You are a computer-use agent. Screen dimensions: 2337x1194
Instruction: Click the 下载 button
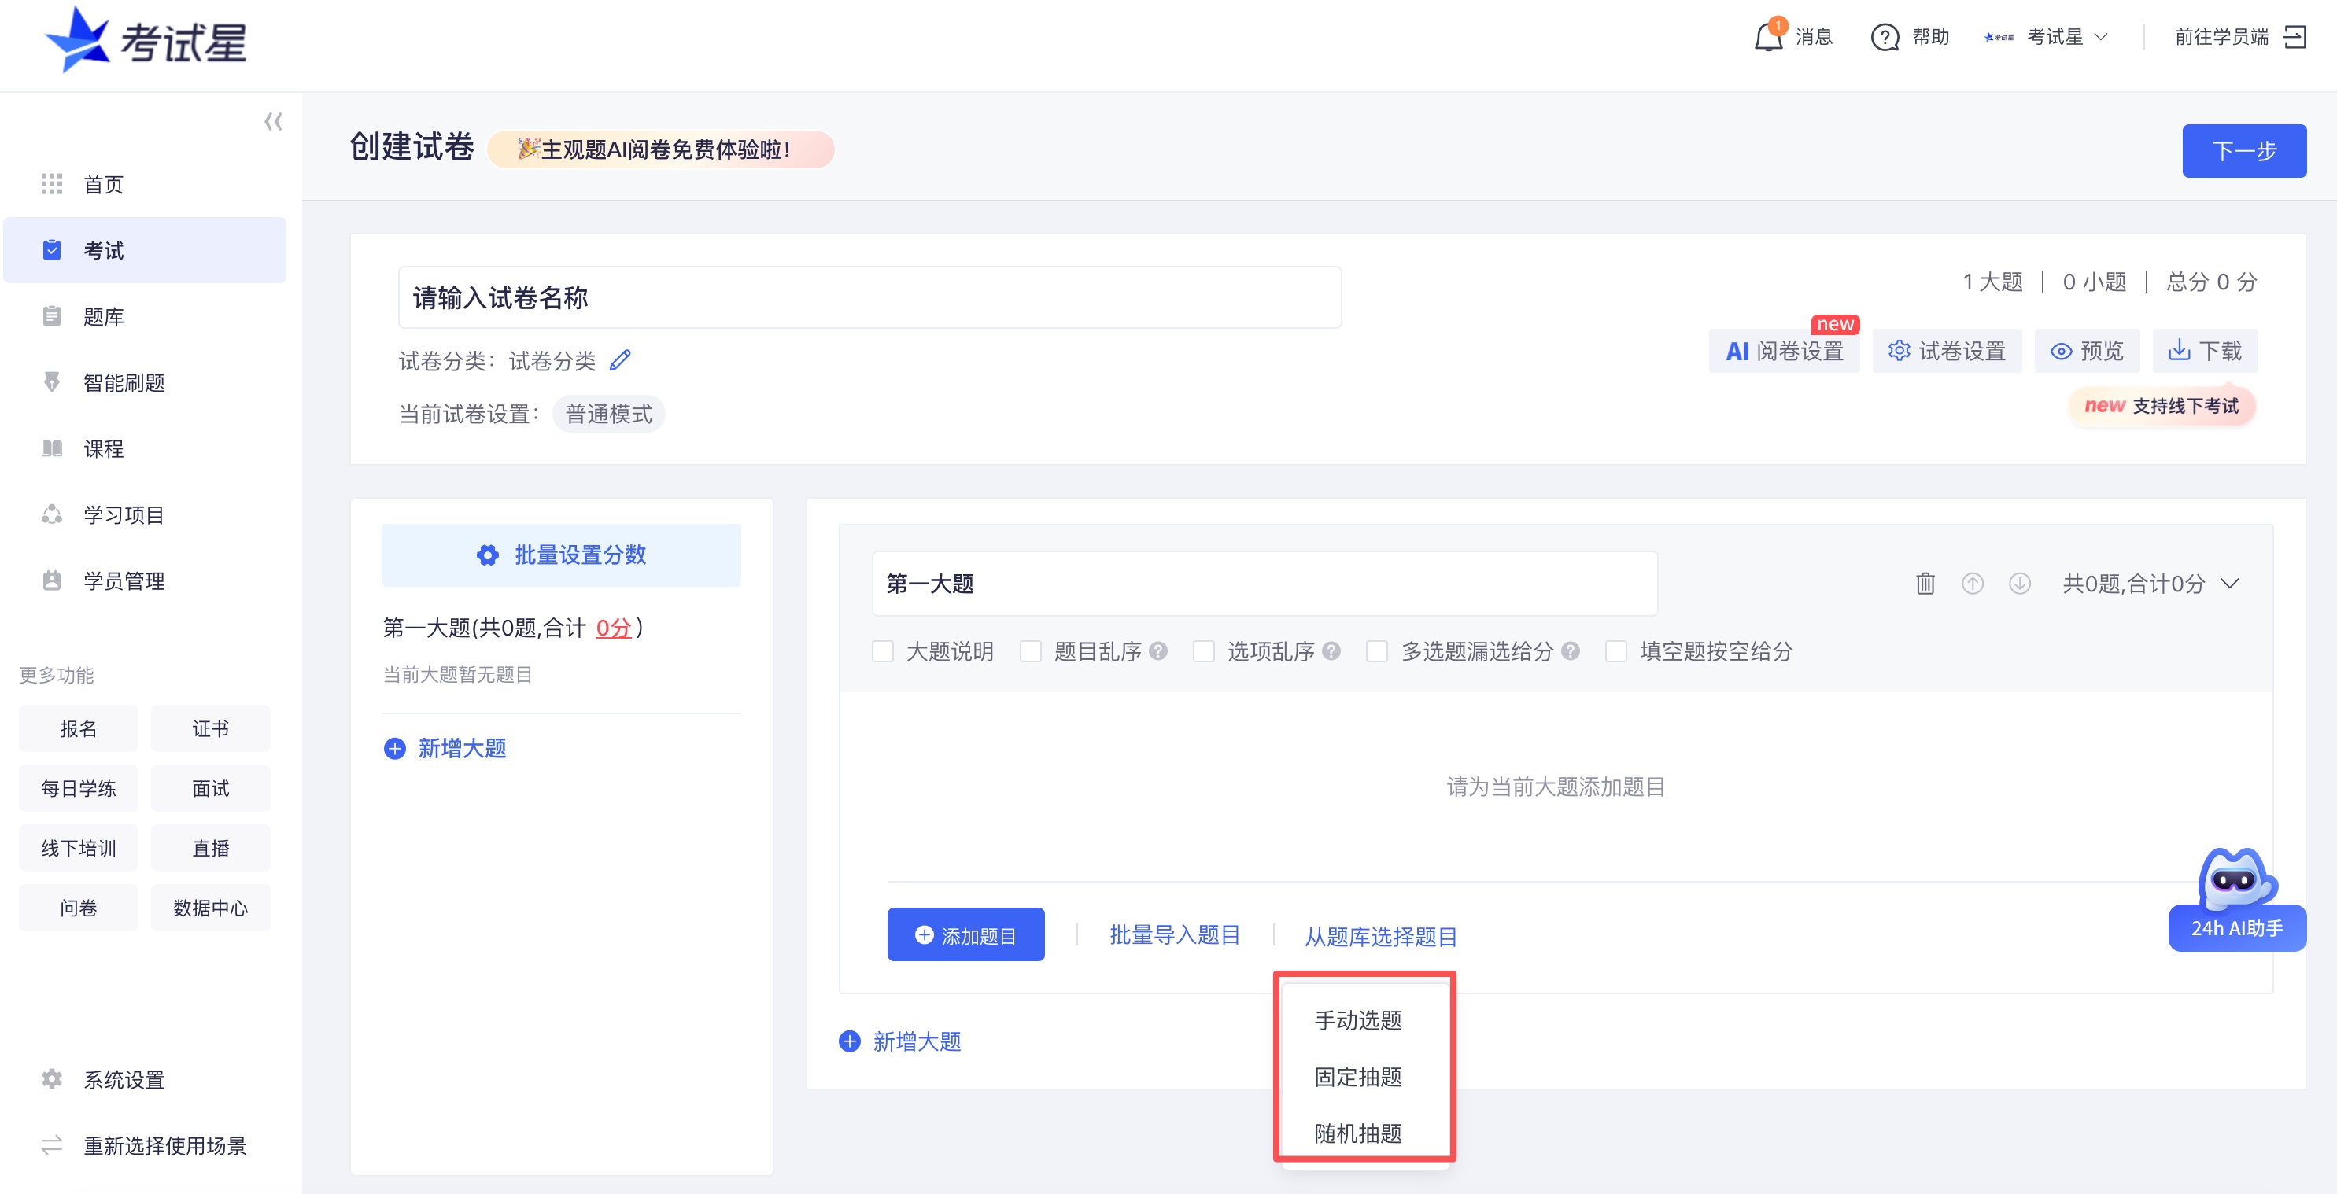coord(2205,351)
